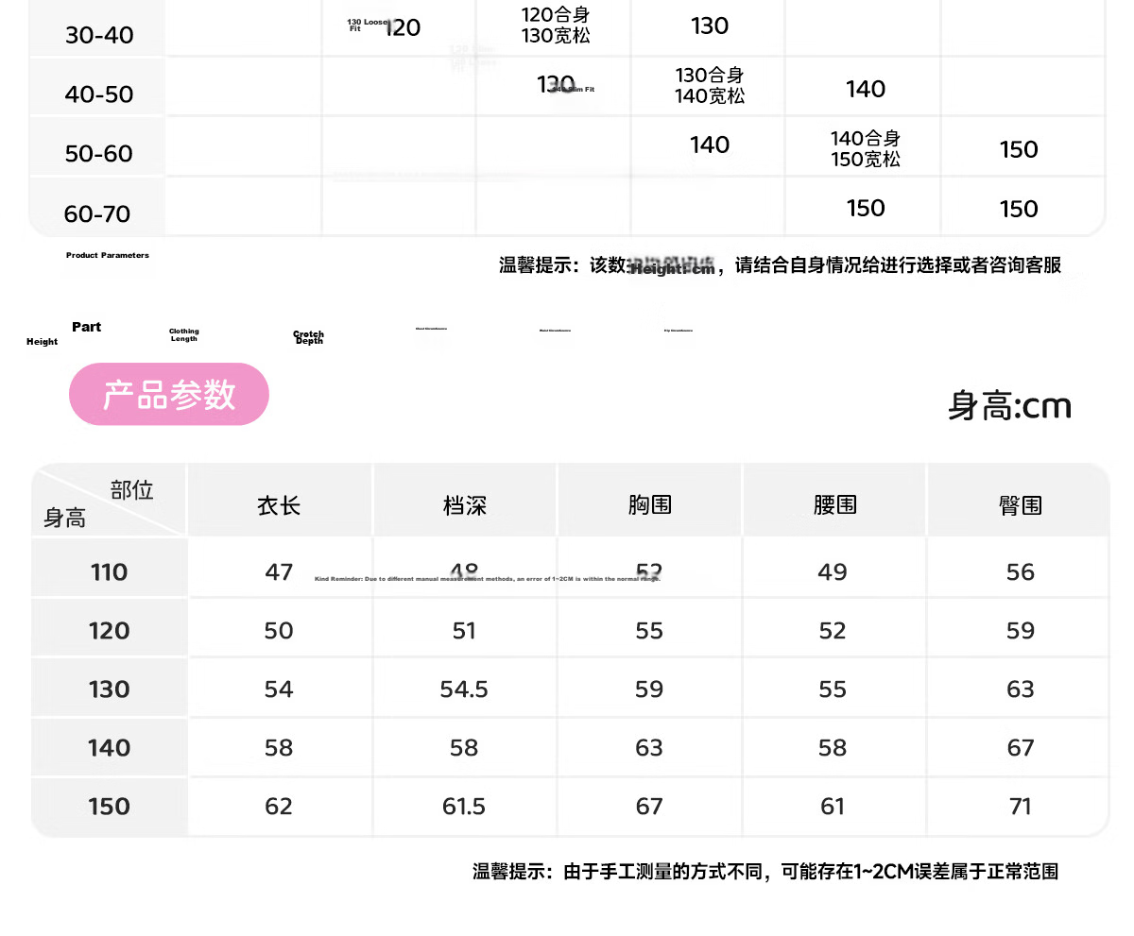Click 衣长 value 47 in row 110
The height and width of the screenshot is (936, 1134).
click(x=279, y=571)
